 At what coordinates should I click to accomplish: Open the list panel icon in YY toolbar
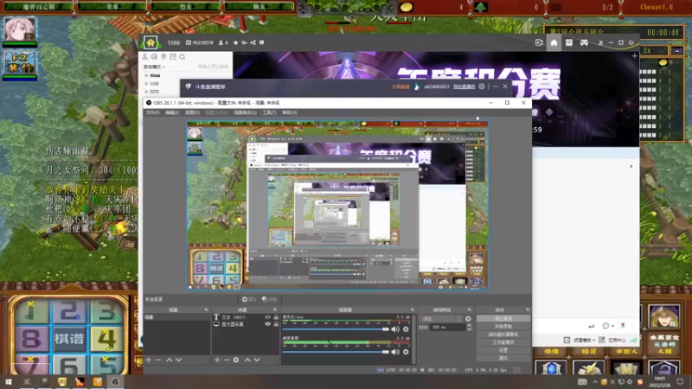click(x=569, y=42)
